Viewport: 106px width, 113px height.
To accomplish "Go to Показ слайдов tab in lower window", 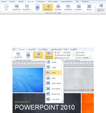I will tap(43, 50).
